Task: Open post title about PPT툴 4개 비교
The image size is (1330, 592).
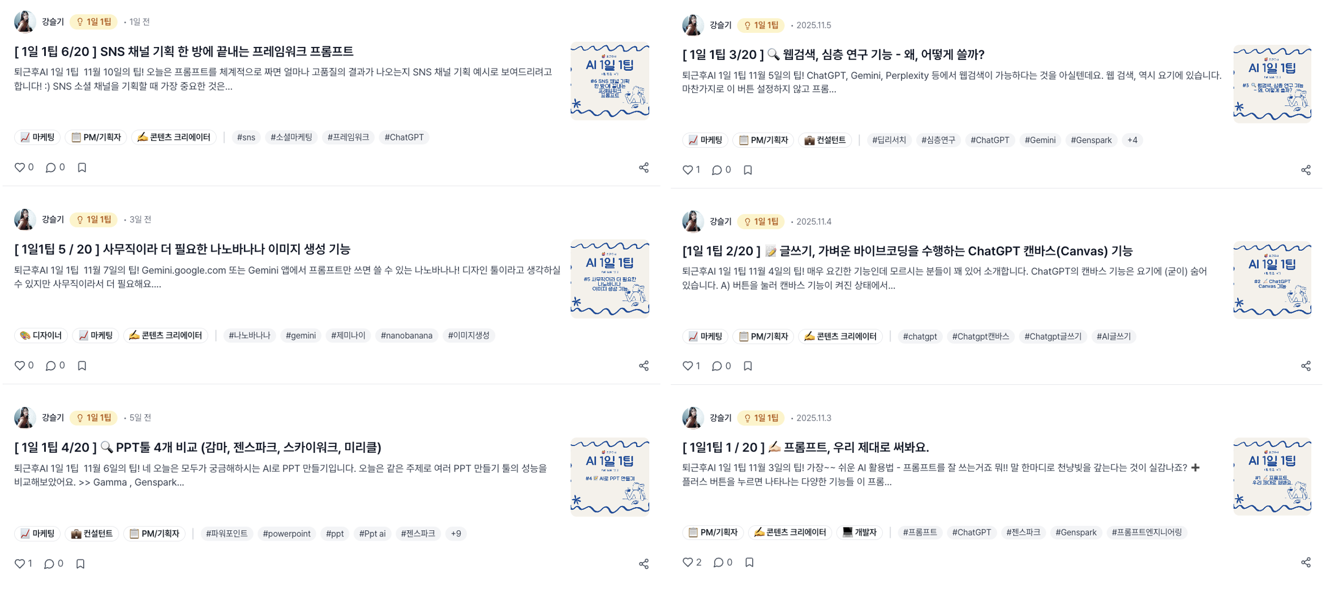Action: click(198, 448)
